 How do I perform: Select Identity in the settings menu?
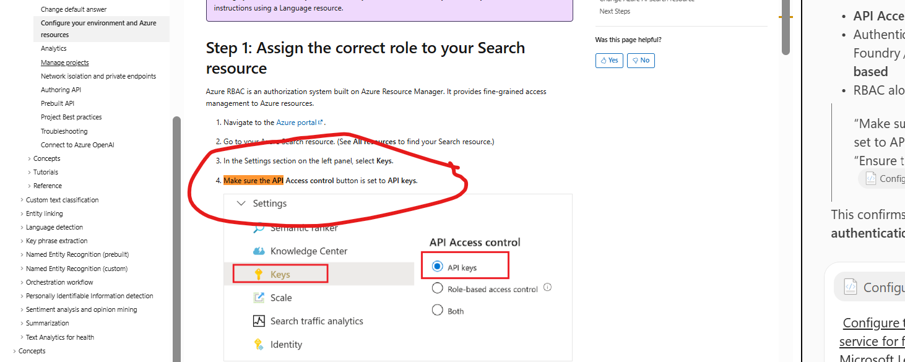(x=286, y=344)
